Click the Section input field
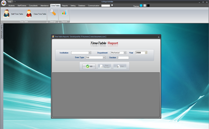 [x=123, y=58]
